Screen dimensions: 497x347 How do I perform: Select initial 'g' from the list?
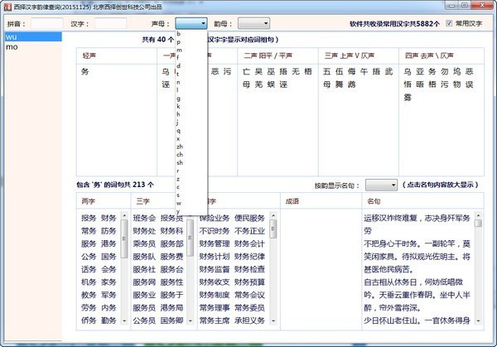point(178,99)
